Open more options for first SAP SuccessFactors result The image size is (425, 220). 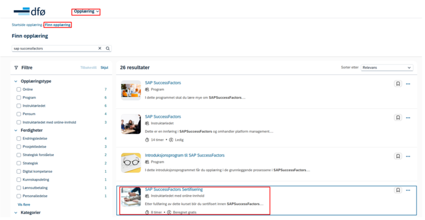pyautogui.click(x=408, y=84)
